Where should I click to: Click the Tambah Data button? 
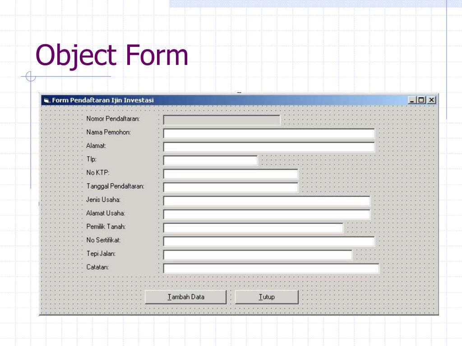[x=185, y=297]
